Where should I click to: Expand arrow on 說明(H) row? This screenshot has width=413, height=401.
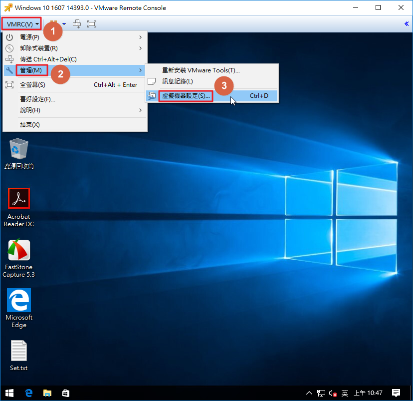140,110
